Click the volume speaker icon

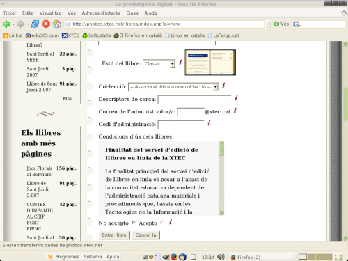(x=221, y=257)
